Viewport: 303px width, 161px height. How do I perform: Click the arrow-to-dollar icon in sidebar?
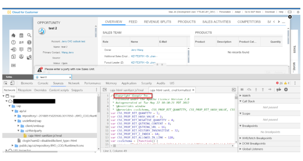13,49
